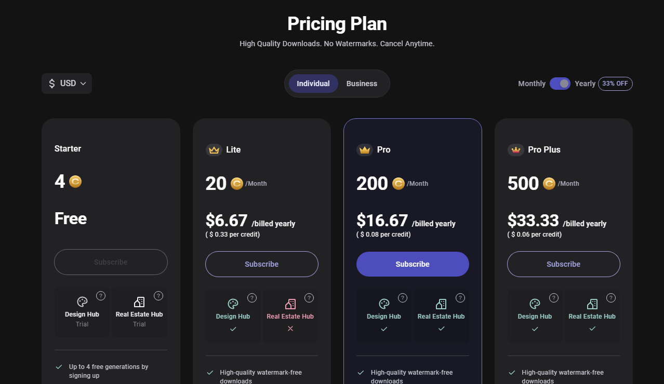Click help icon beside Starter Design Hub

101,296
